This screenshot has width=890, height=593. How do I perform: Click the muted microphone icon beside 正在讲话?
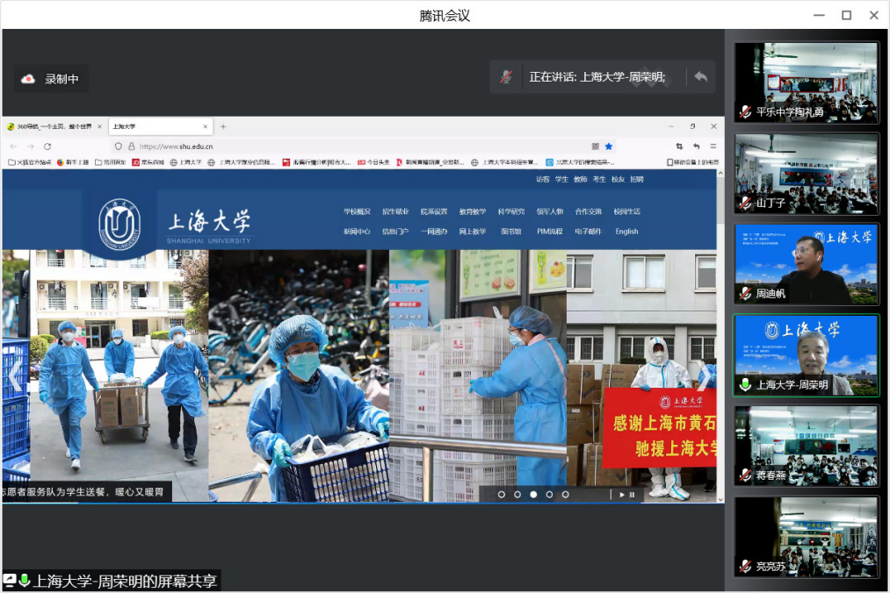506,76
